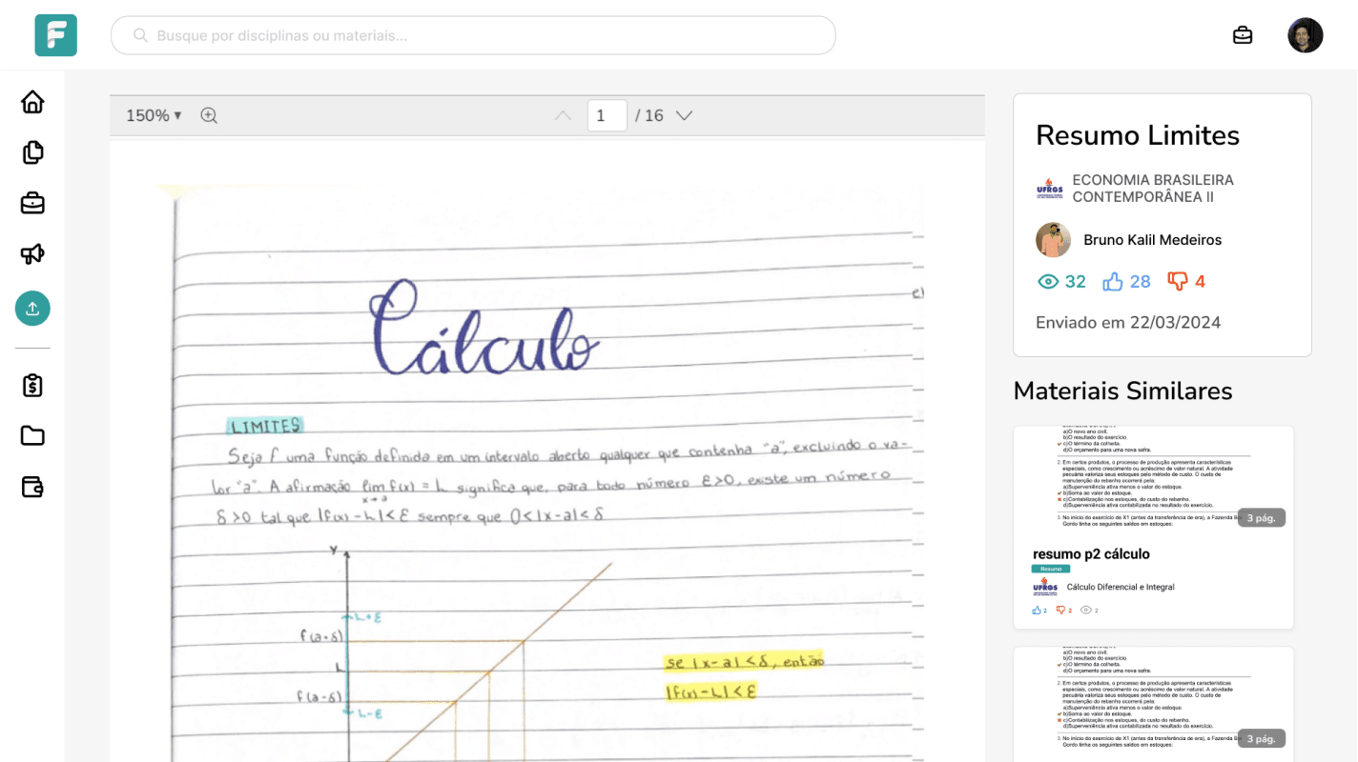Viewport: 1358px width, 762px height.
Task: Click the zoom-in magnifier icon
Action: point(209,115)
